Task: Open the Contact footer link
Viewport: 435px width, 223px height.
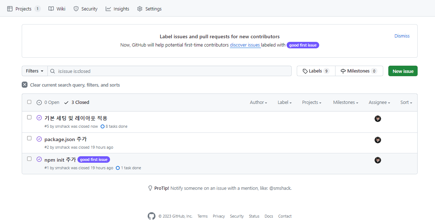Action: tap(285, 217)
